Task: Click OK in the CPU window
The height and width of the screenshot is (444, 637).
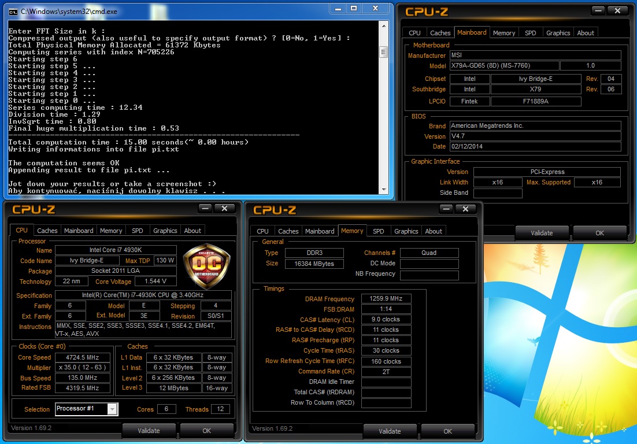Action: pos(207,431)
